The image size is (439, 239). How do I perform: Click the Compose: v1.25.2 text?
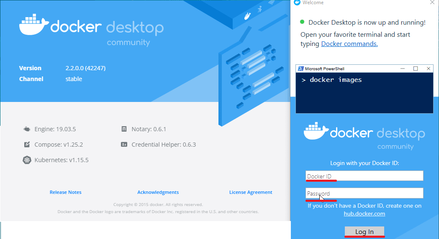59,145
